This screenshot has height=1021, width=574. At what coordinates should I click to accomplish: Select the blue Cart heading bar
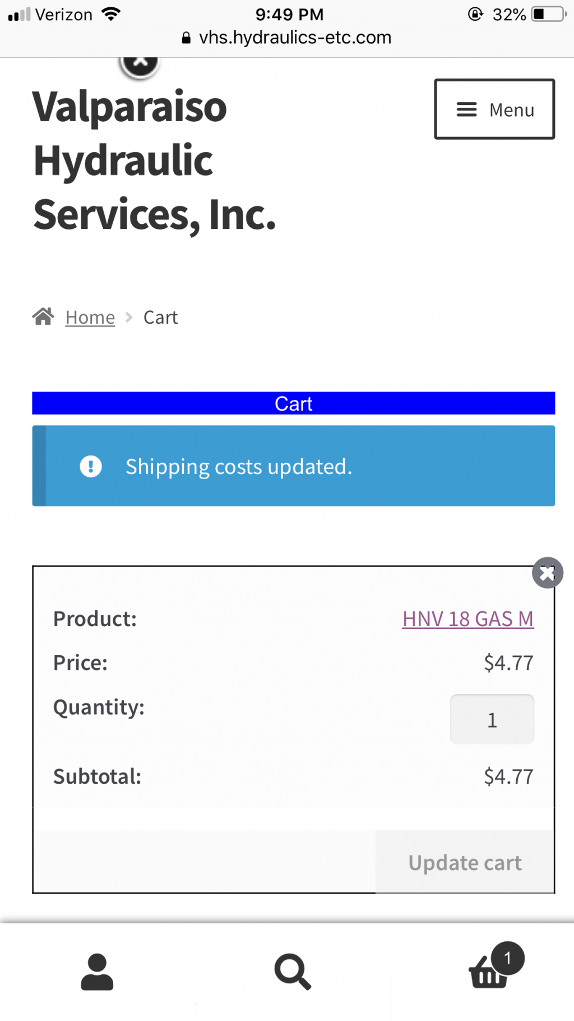(x=294, y=403)
